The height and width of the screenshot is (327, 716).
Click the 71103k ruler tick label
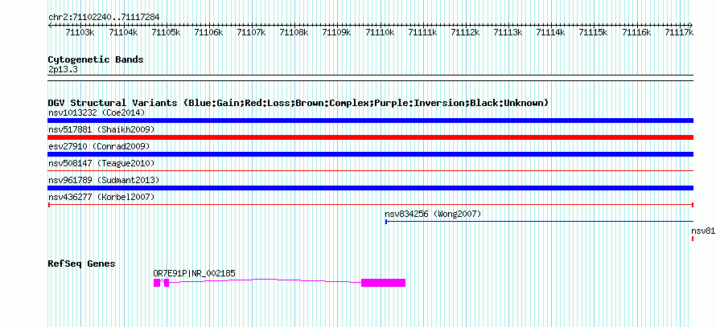(80, 32)
